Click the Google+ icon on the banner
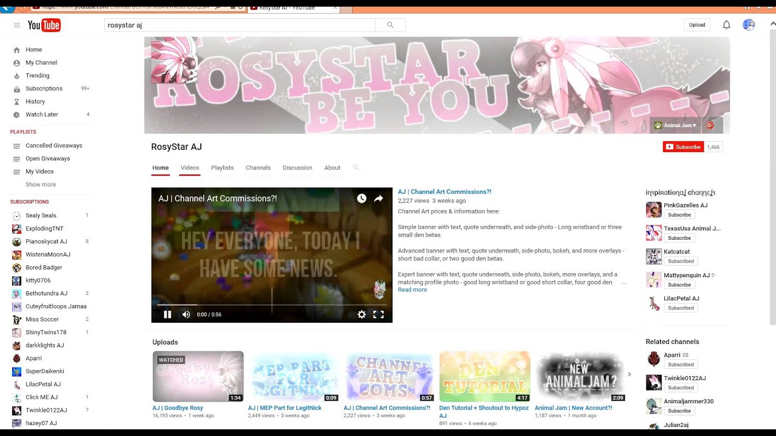This screenshot has width=776, height=436. [x=710, y=125]
